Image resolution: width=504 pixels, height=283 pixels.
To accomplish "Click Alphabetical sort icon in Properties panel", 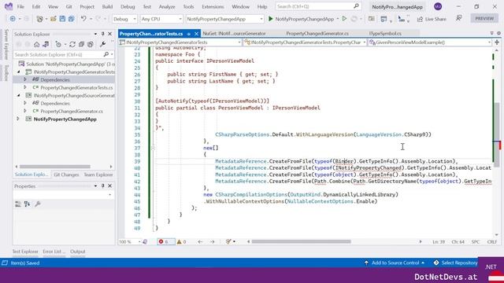I will [x=28, y=204].
